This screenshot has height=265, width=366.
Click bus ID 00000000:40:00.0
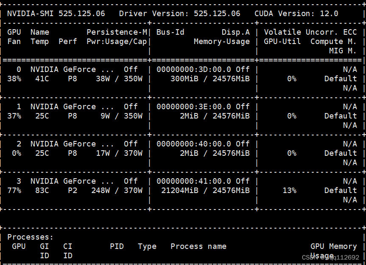194,144
